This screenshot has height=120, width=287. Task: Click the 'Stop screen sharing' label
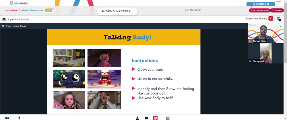256,18
